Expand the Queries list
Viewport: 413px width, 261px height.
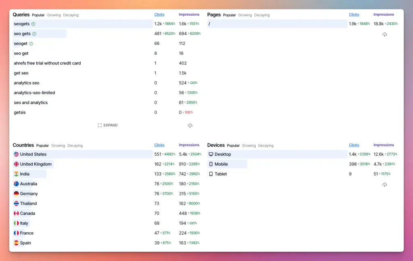point(108,125)
